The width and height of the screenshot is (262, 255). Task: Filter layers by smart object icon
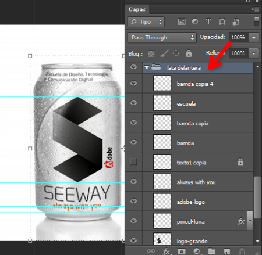click(x=236, y=21)
